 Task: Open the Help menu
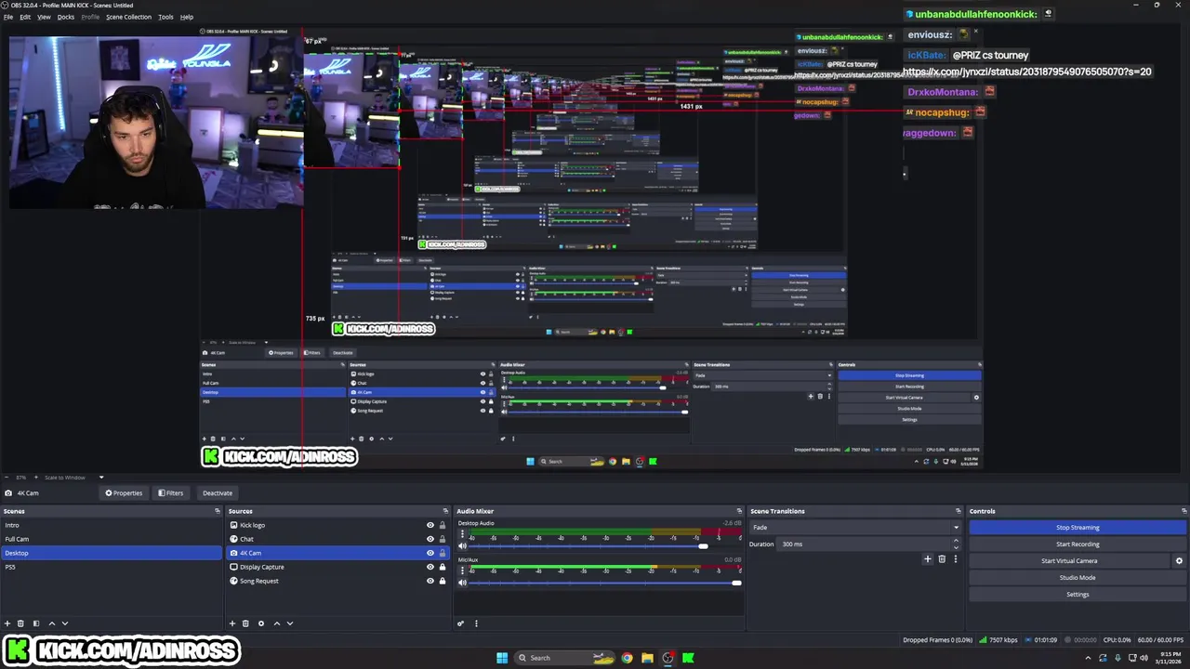187,17
